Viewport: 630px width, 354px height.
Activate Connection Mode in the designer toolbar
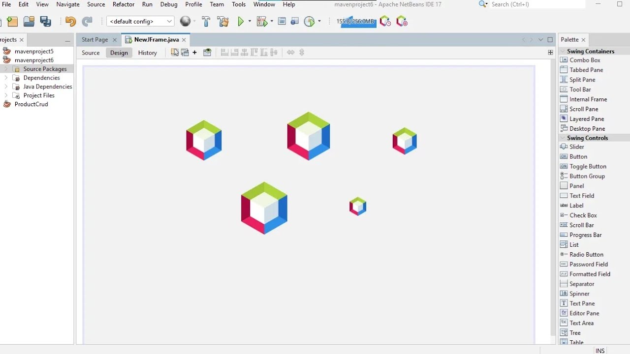point(185,53)
